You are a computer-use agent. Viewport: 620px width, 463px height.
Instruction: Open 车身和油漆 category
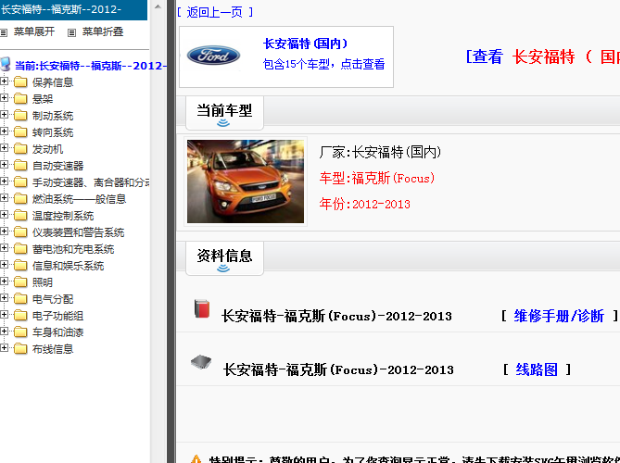tap(58, 332)
